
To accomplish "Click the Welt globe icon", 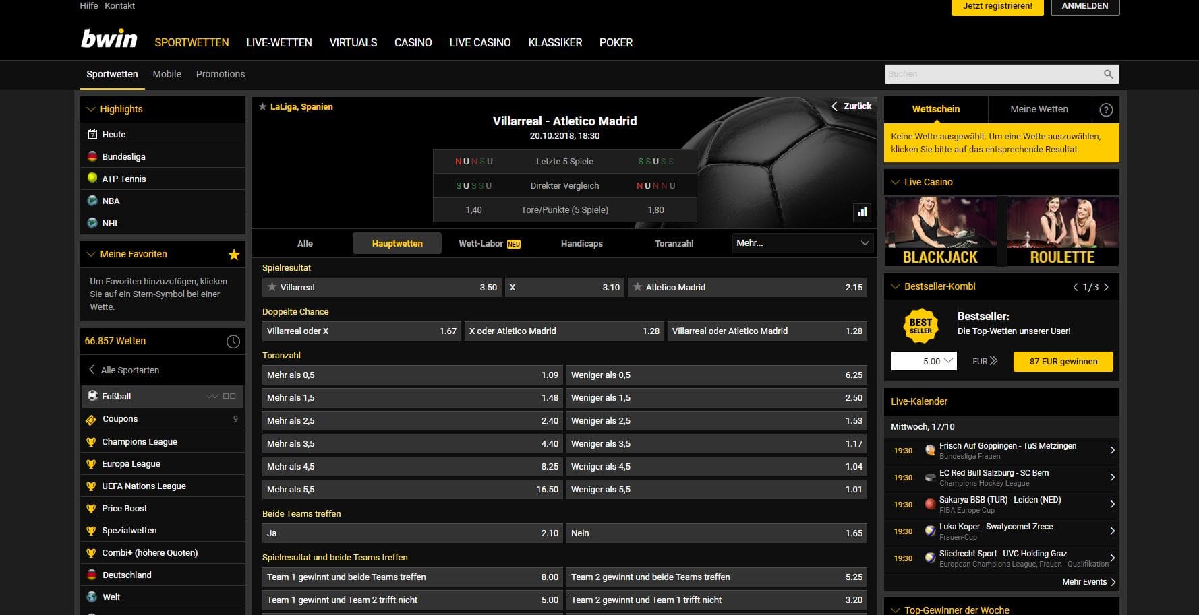I will pyautogui.click(x=92, y=597).
